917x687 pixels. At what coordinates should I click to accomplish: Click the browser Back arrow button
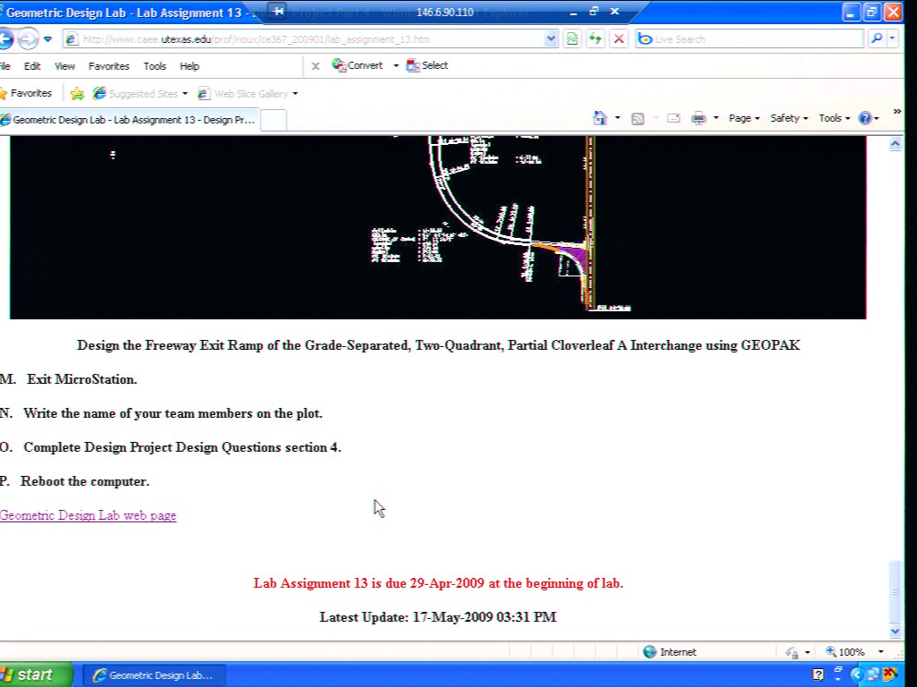click(x=4, y=39)
